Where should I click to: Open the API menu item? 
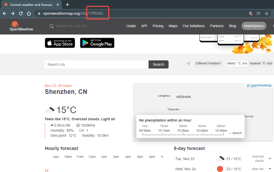pyautogui.click(x=144, y=26)
